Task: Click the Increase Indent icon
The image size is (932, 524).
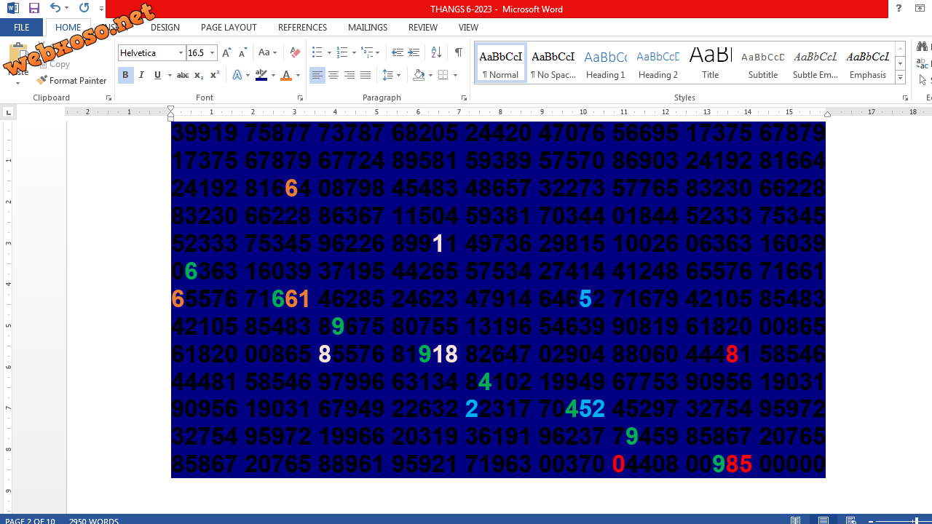Action: click(414, 53)
